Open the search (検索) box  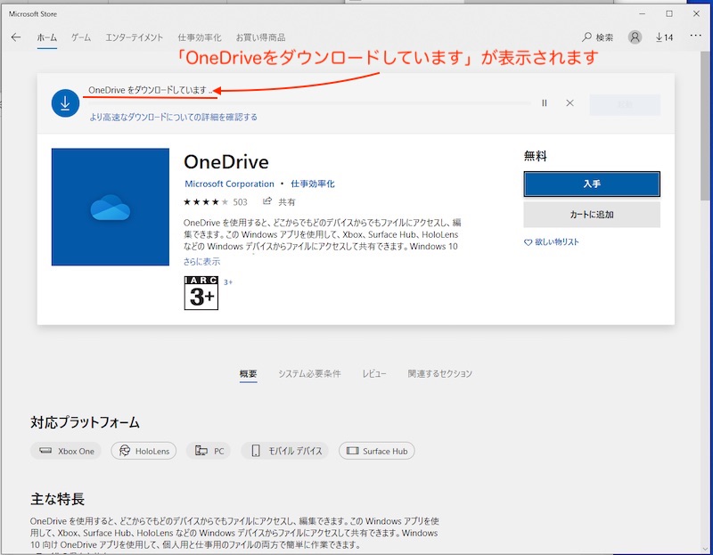[598, 37]
